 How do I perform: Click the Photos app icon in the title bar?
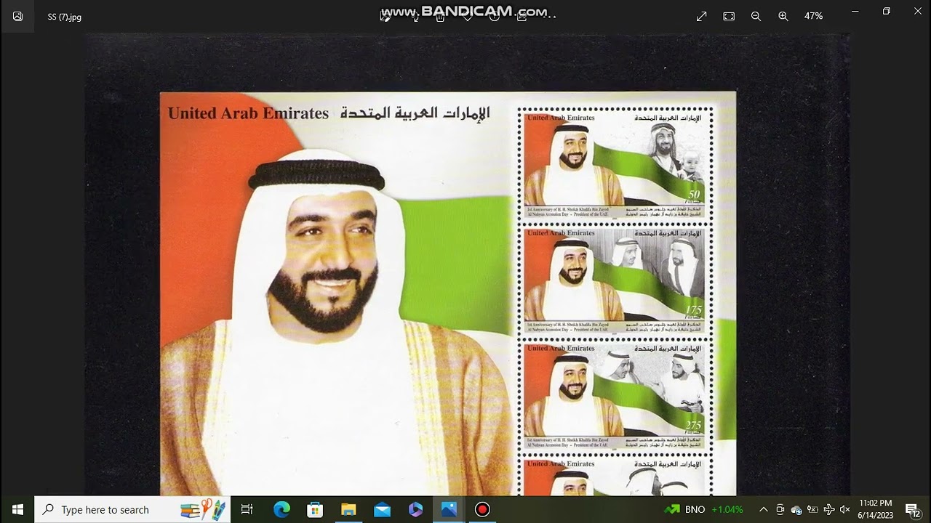click(17, 16)
